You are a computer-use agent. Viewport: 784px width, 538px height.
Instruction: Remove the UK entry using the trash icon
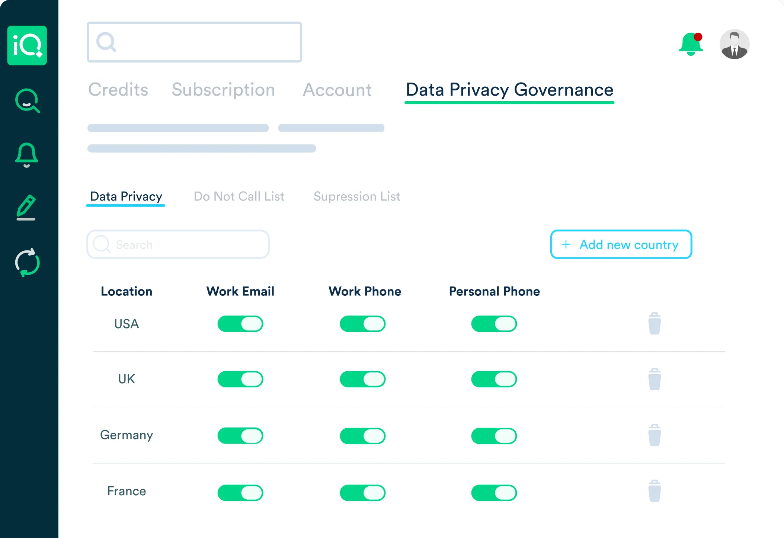[x=654, y=379]
